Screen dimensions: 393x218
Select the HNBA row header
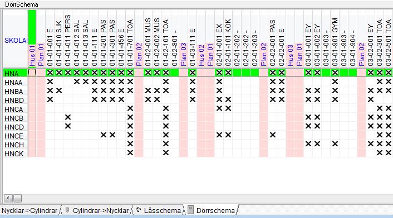point(16,91)
